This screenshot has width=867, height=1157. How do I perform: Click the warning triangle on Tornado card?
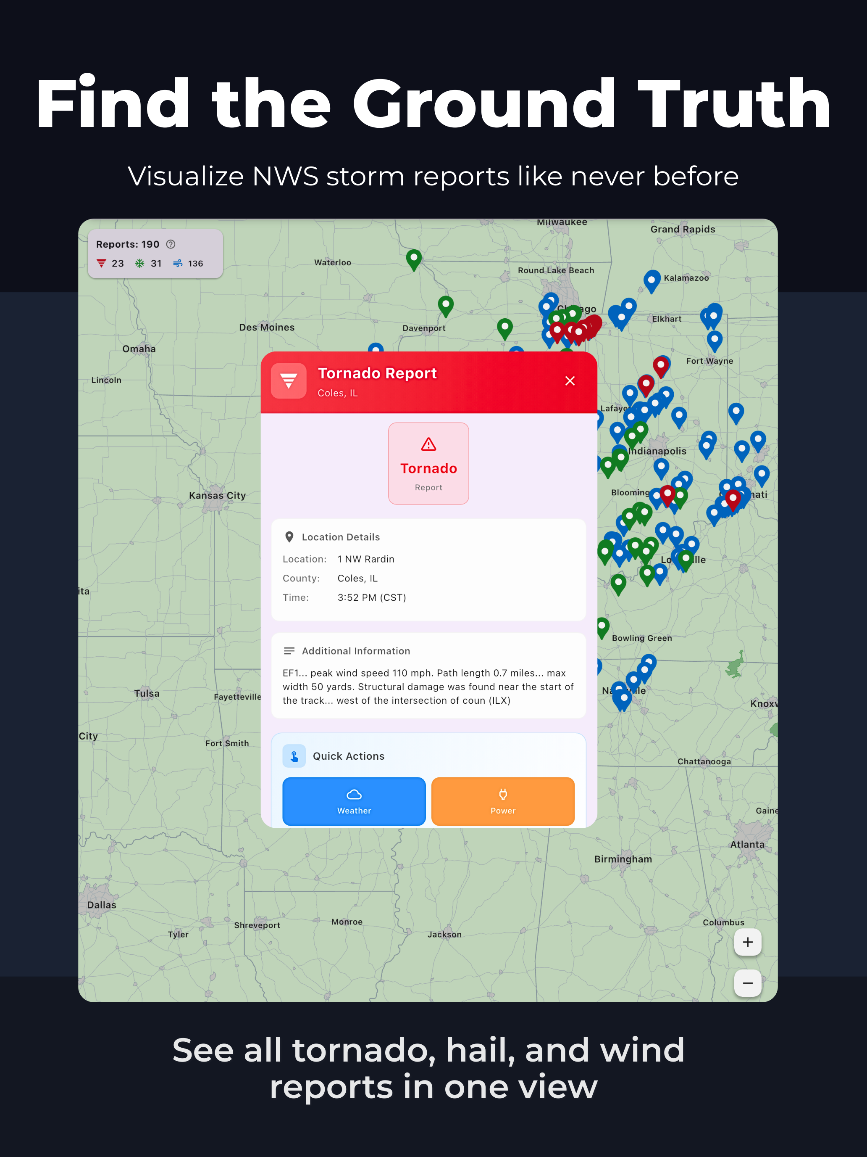click(x=428, y=445)
